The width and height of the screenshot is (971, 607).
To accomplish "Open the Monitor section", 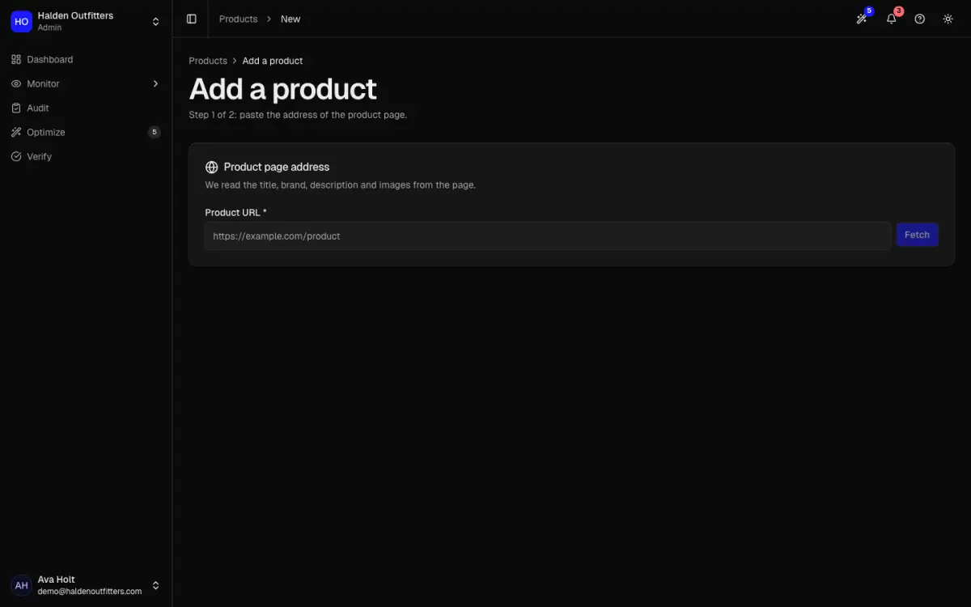I will point(86,83).
